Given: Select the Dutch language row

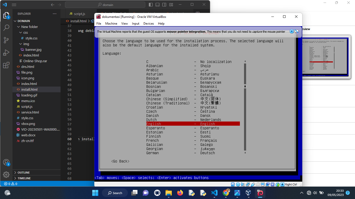Looking at the screenshot, I should tap(193, 120).
